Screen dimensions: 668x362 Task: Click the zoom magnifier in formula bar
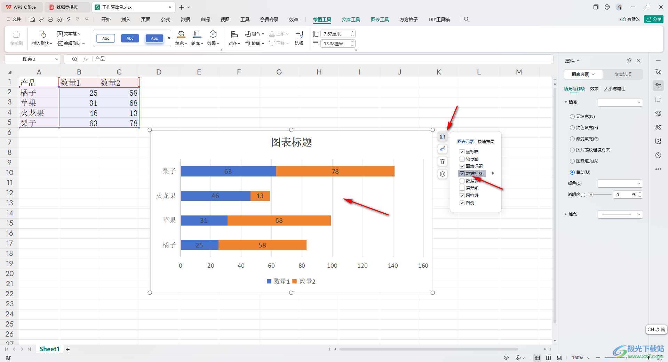(x=74, y=59)
